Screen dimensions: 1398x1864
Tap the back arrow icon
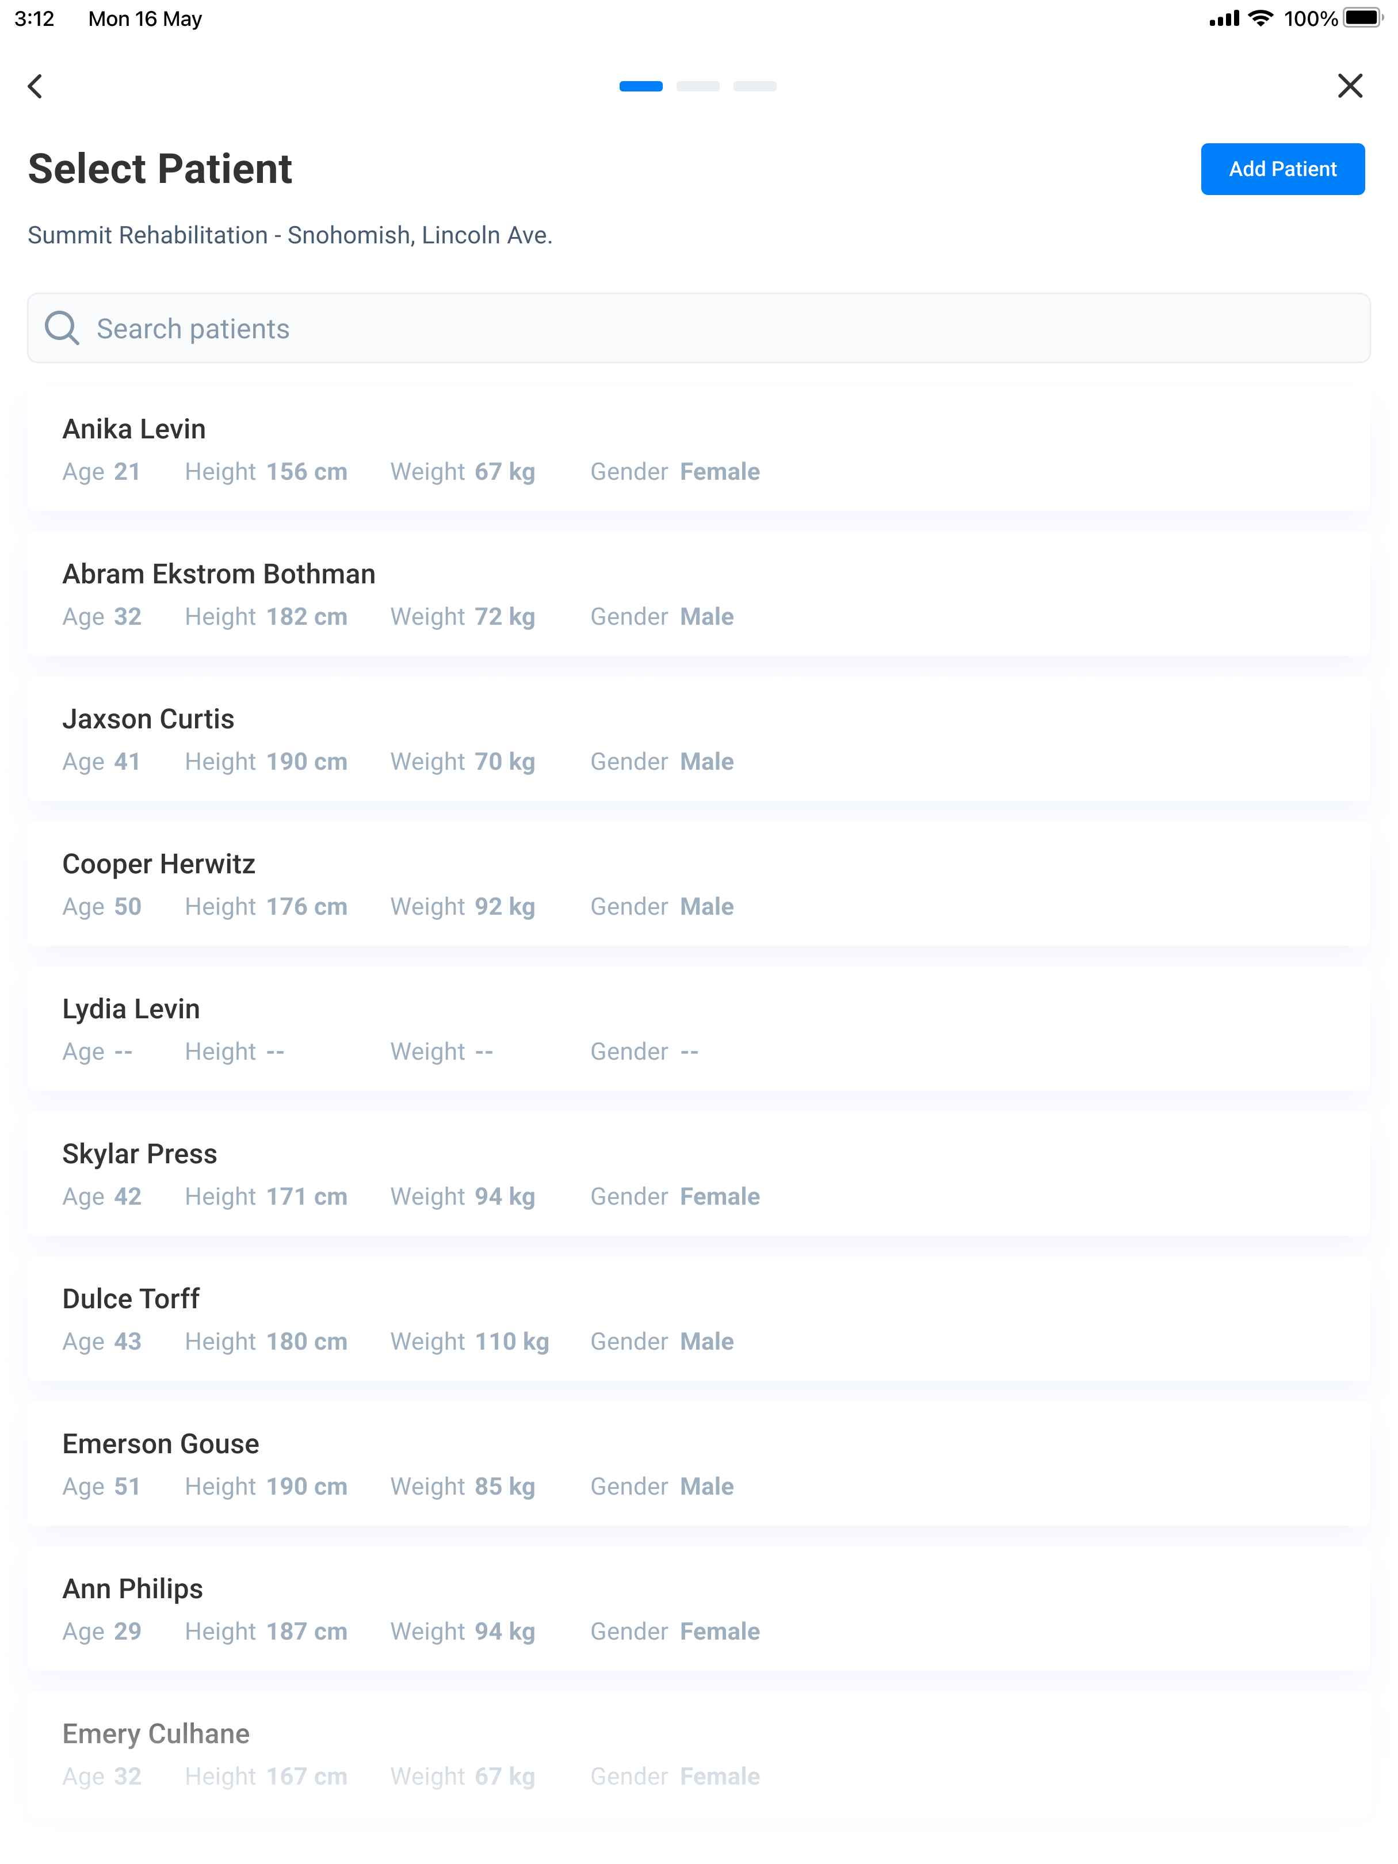click(36, 86)
